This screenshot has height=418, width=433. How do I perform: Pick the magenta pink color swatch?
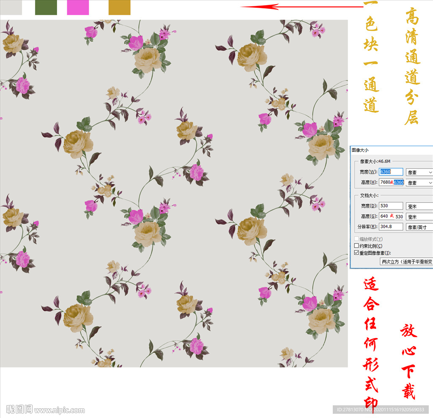78,7
